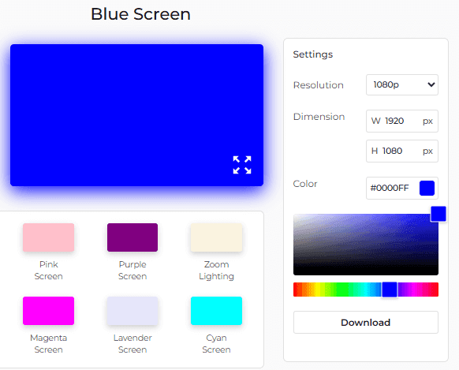
Task: Click the color saturation gradient area
Action: (x=366, y=245)
